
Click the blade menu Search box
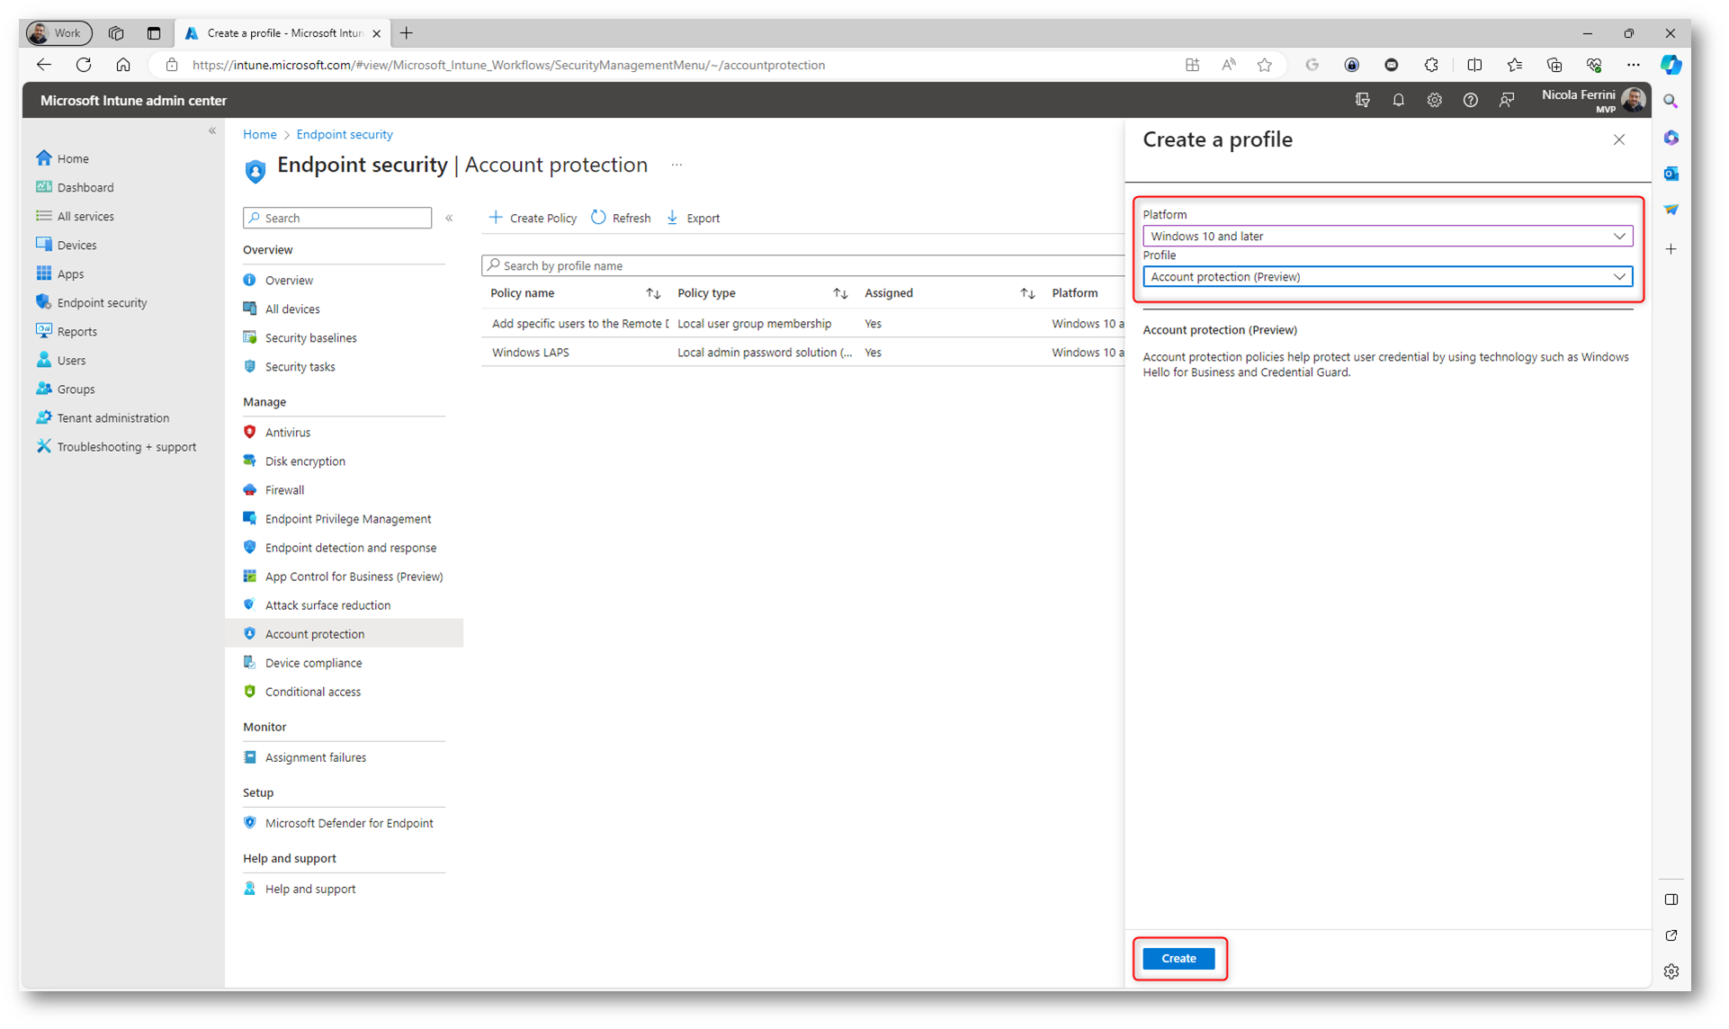pos(337,218)
